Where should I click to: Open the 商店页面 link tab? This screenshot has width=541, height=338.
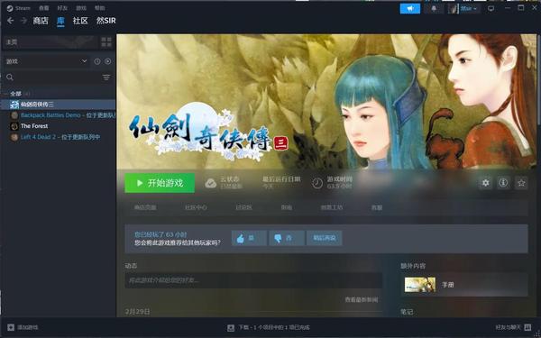(x=145, y=207)
